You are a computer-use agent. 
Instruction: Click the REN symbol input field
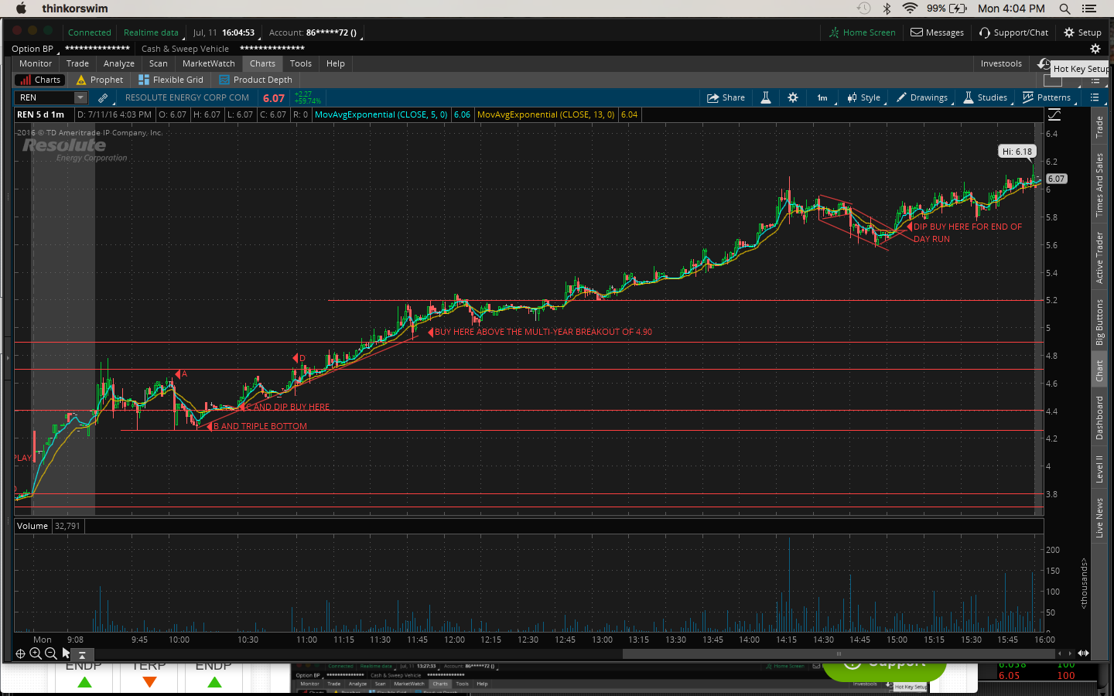[45, 97]
